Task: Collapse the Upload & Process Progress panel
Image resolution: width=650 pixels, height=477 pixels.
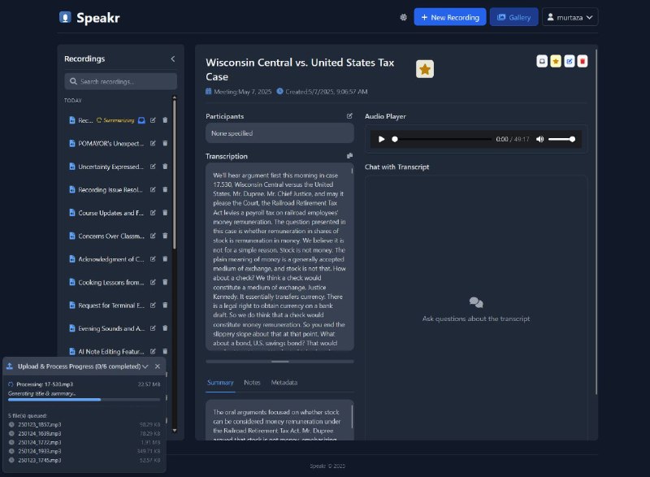Action: pyautogui.click(x=145, y=366)
